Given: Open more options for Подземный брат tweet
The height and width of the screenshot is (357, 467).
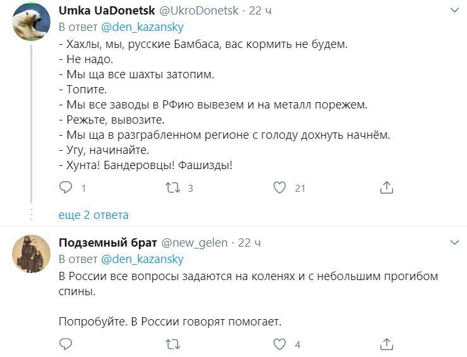Looking at the screenshot, I should pyautogui.click(x=454, y=242).
